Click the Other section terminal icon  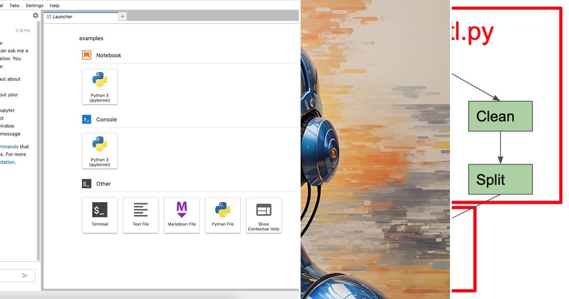coord(86,184)
